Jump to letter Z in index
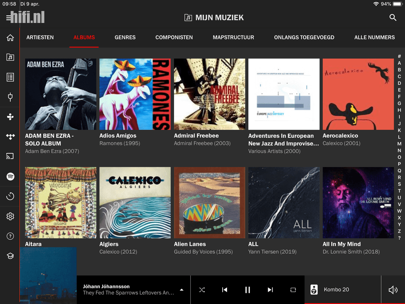 399,231
